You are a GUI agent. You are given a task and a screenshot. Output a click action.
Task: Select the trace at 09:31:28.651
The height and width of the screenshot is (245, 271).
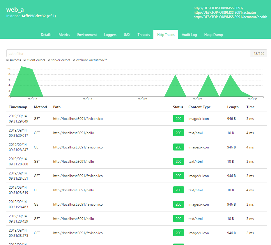[137, 176]
